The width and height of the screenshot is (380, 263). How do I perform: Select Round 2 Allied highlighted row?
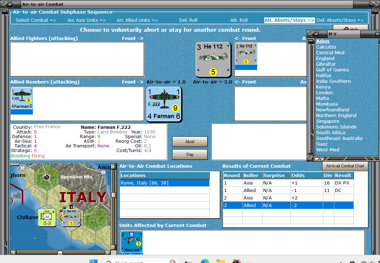point(288,205)
